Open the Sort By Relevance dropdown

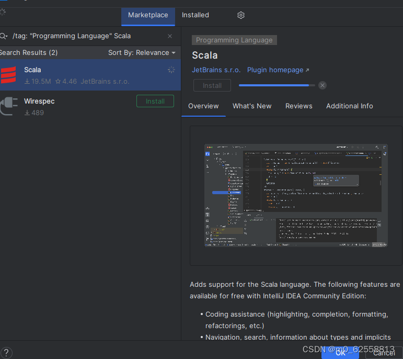(142, 53)
